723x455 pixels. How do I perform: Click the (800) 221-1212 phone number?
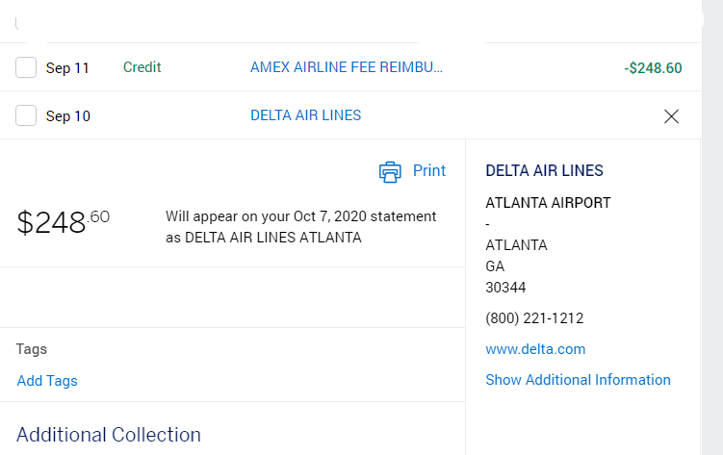click(534, 318)
